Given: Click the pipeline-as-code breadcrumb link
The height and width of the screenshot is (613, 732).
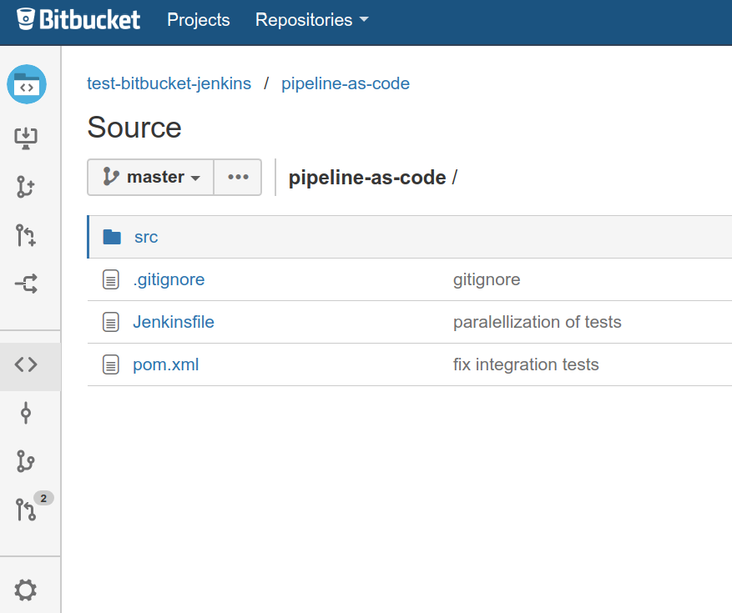Looking at the screenshot, I should coord(346,83).
